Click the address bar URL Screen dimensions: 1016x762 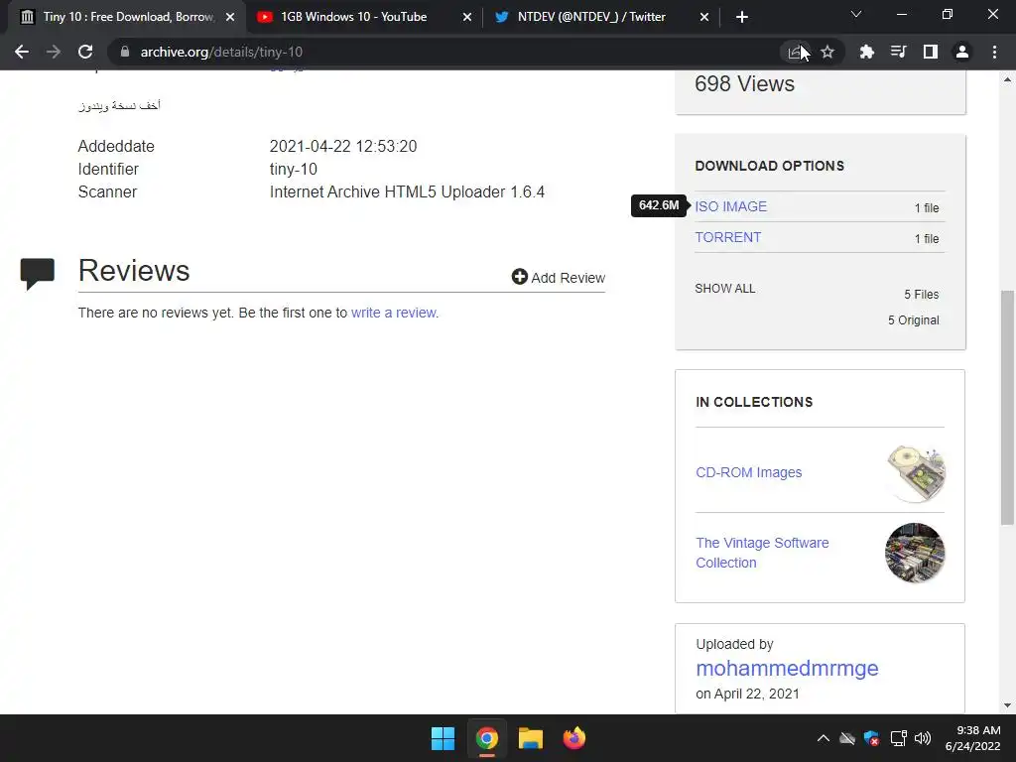coord(221,52)
